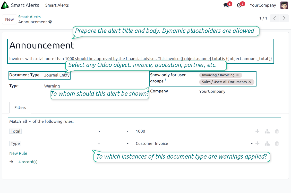Add a rule after the Type row
Viewport: 291px width, 193px height.
(x=258, y=143)
